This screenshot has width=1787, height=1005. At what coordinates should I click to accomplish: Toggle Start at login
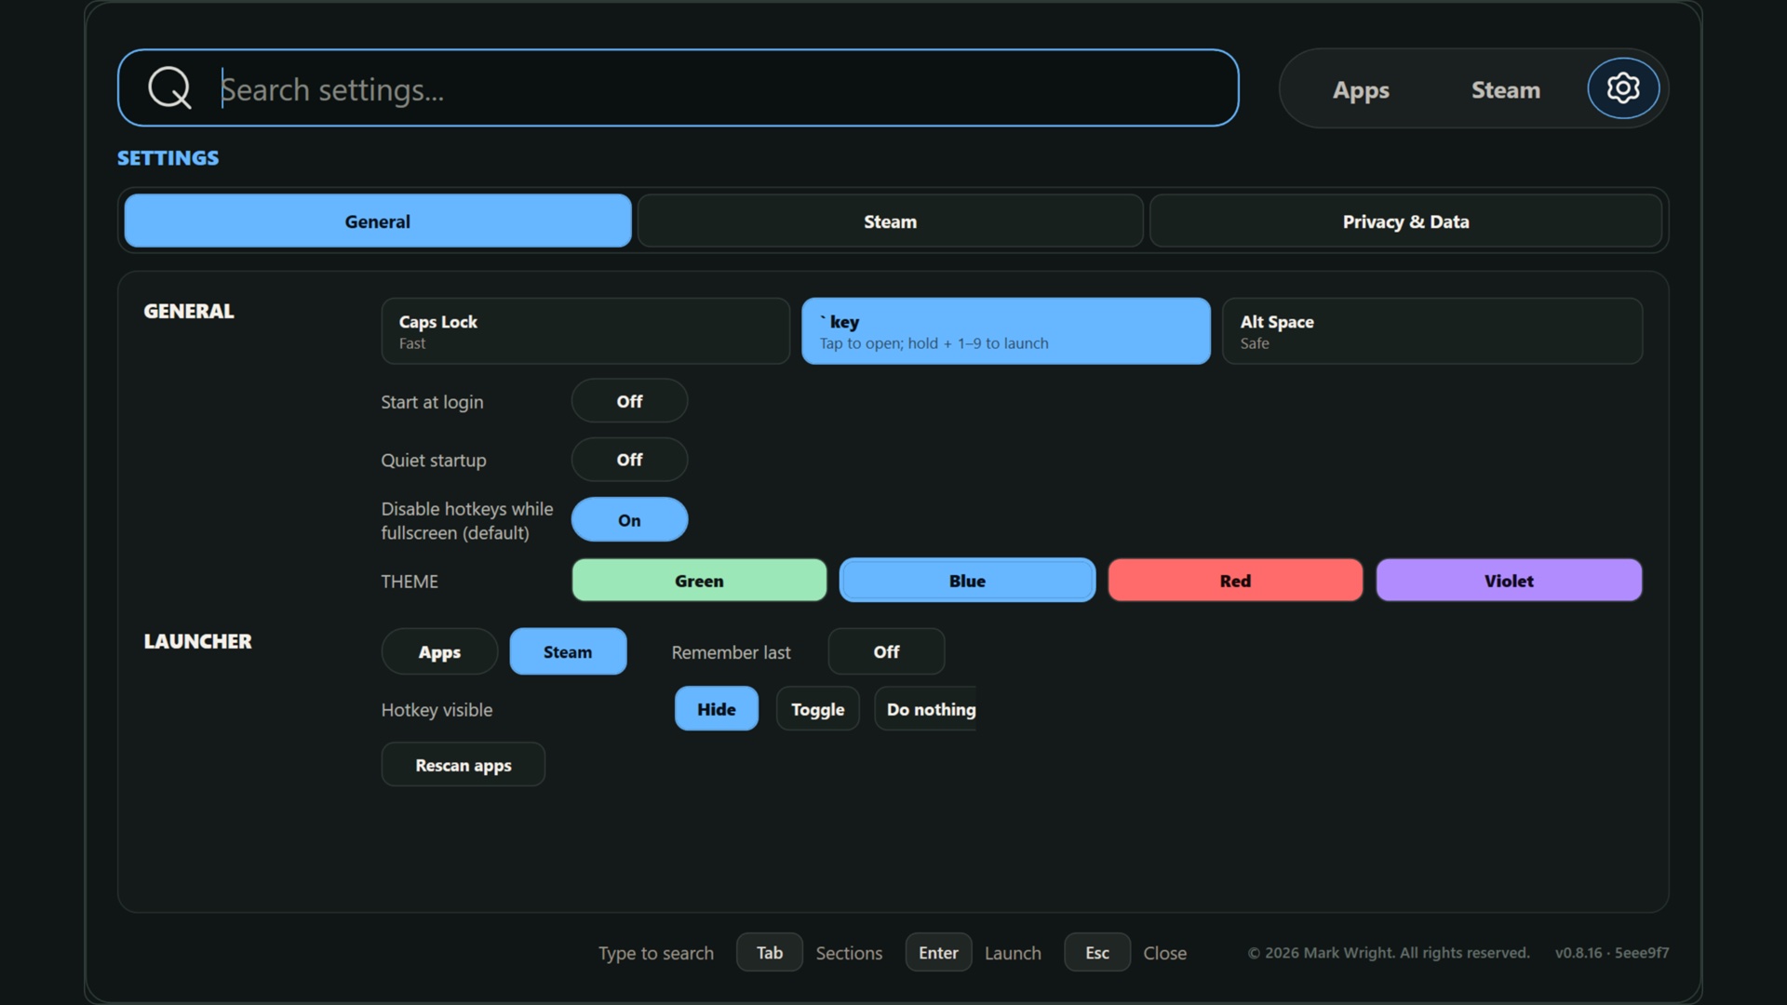[629, 401]
